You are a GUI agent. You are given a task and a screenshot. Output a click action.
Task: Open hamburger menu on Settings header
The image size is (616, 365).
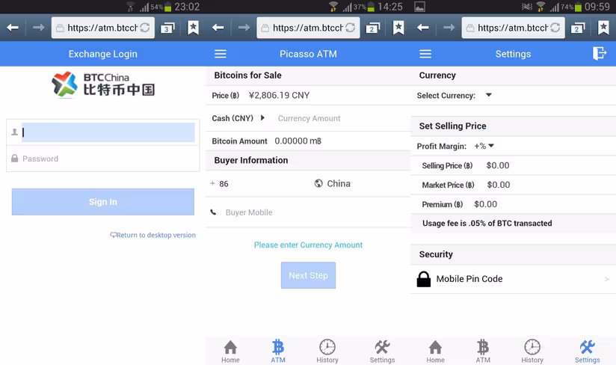point(425,54)
